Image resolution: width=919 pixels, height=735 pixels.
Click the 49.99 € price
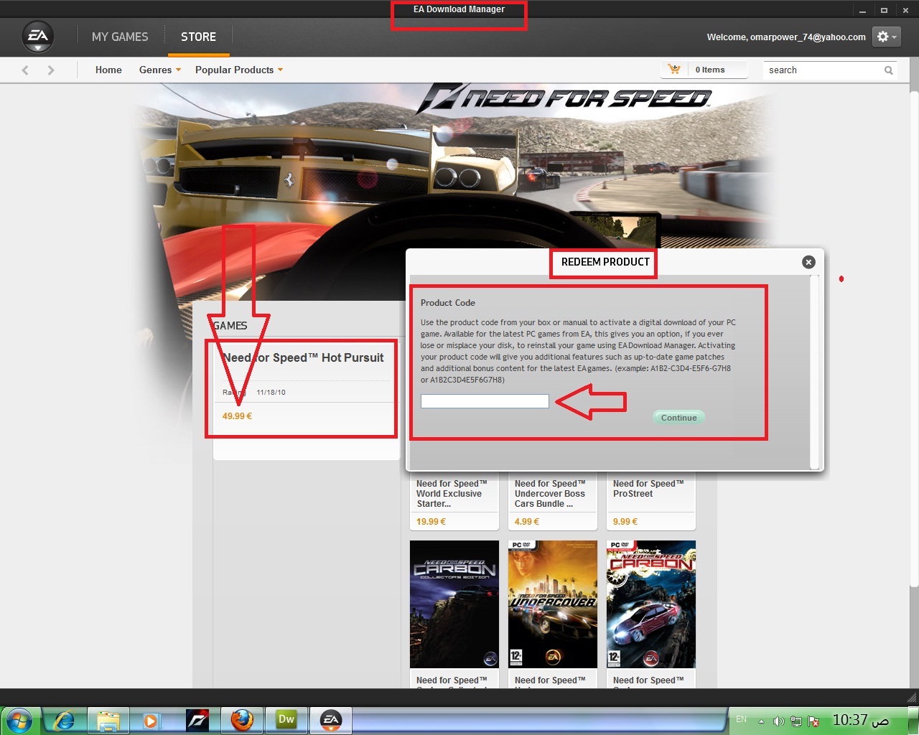pyautogui.click(x=237, y=416)
